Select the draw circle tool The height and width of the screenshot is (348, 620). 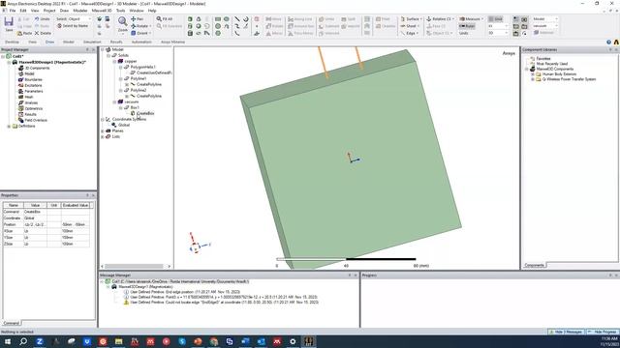tap(218, 26)
